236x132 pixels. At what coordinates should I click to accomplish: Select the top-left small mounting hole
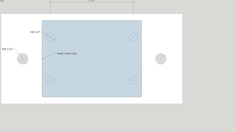coord(50,37)
